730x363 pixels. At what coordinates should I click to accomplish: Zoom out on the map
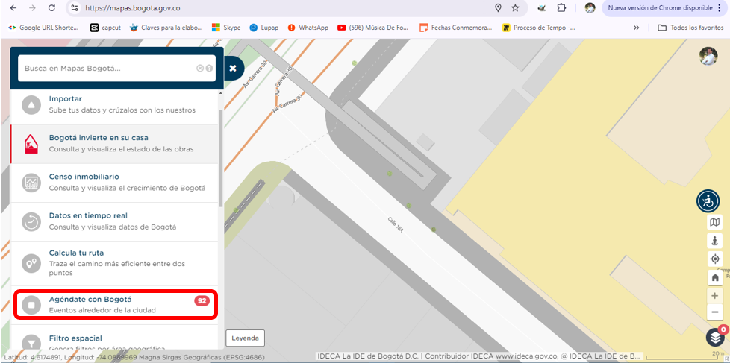[715, 312]
